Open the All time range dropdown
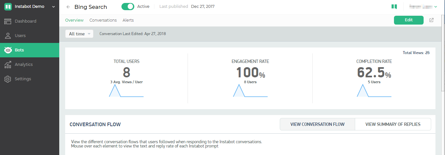 (x=79, y=34)
